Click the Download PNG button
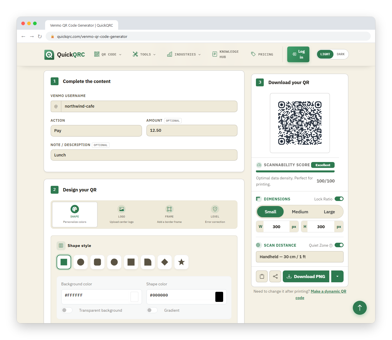 click(x=306, y=276)
